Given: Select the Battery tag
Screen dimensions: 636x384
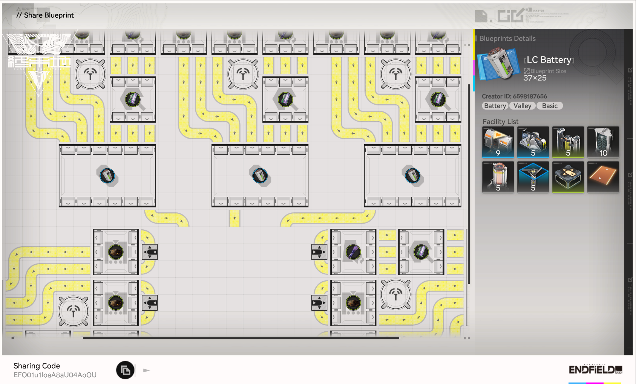Looking at the screenshot, I should pos(495,106).
